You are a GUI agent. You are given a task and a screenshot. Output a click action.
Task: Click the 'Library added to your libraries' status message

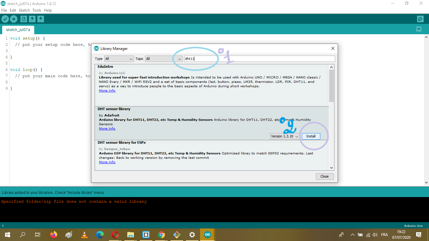click(53, 192)
